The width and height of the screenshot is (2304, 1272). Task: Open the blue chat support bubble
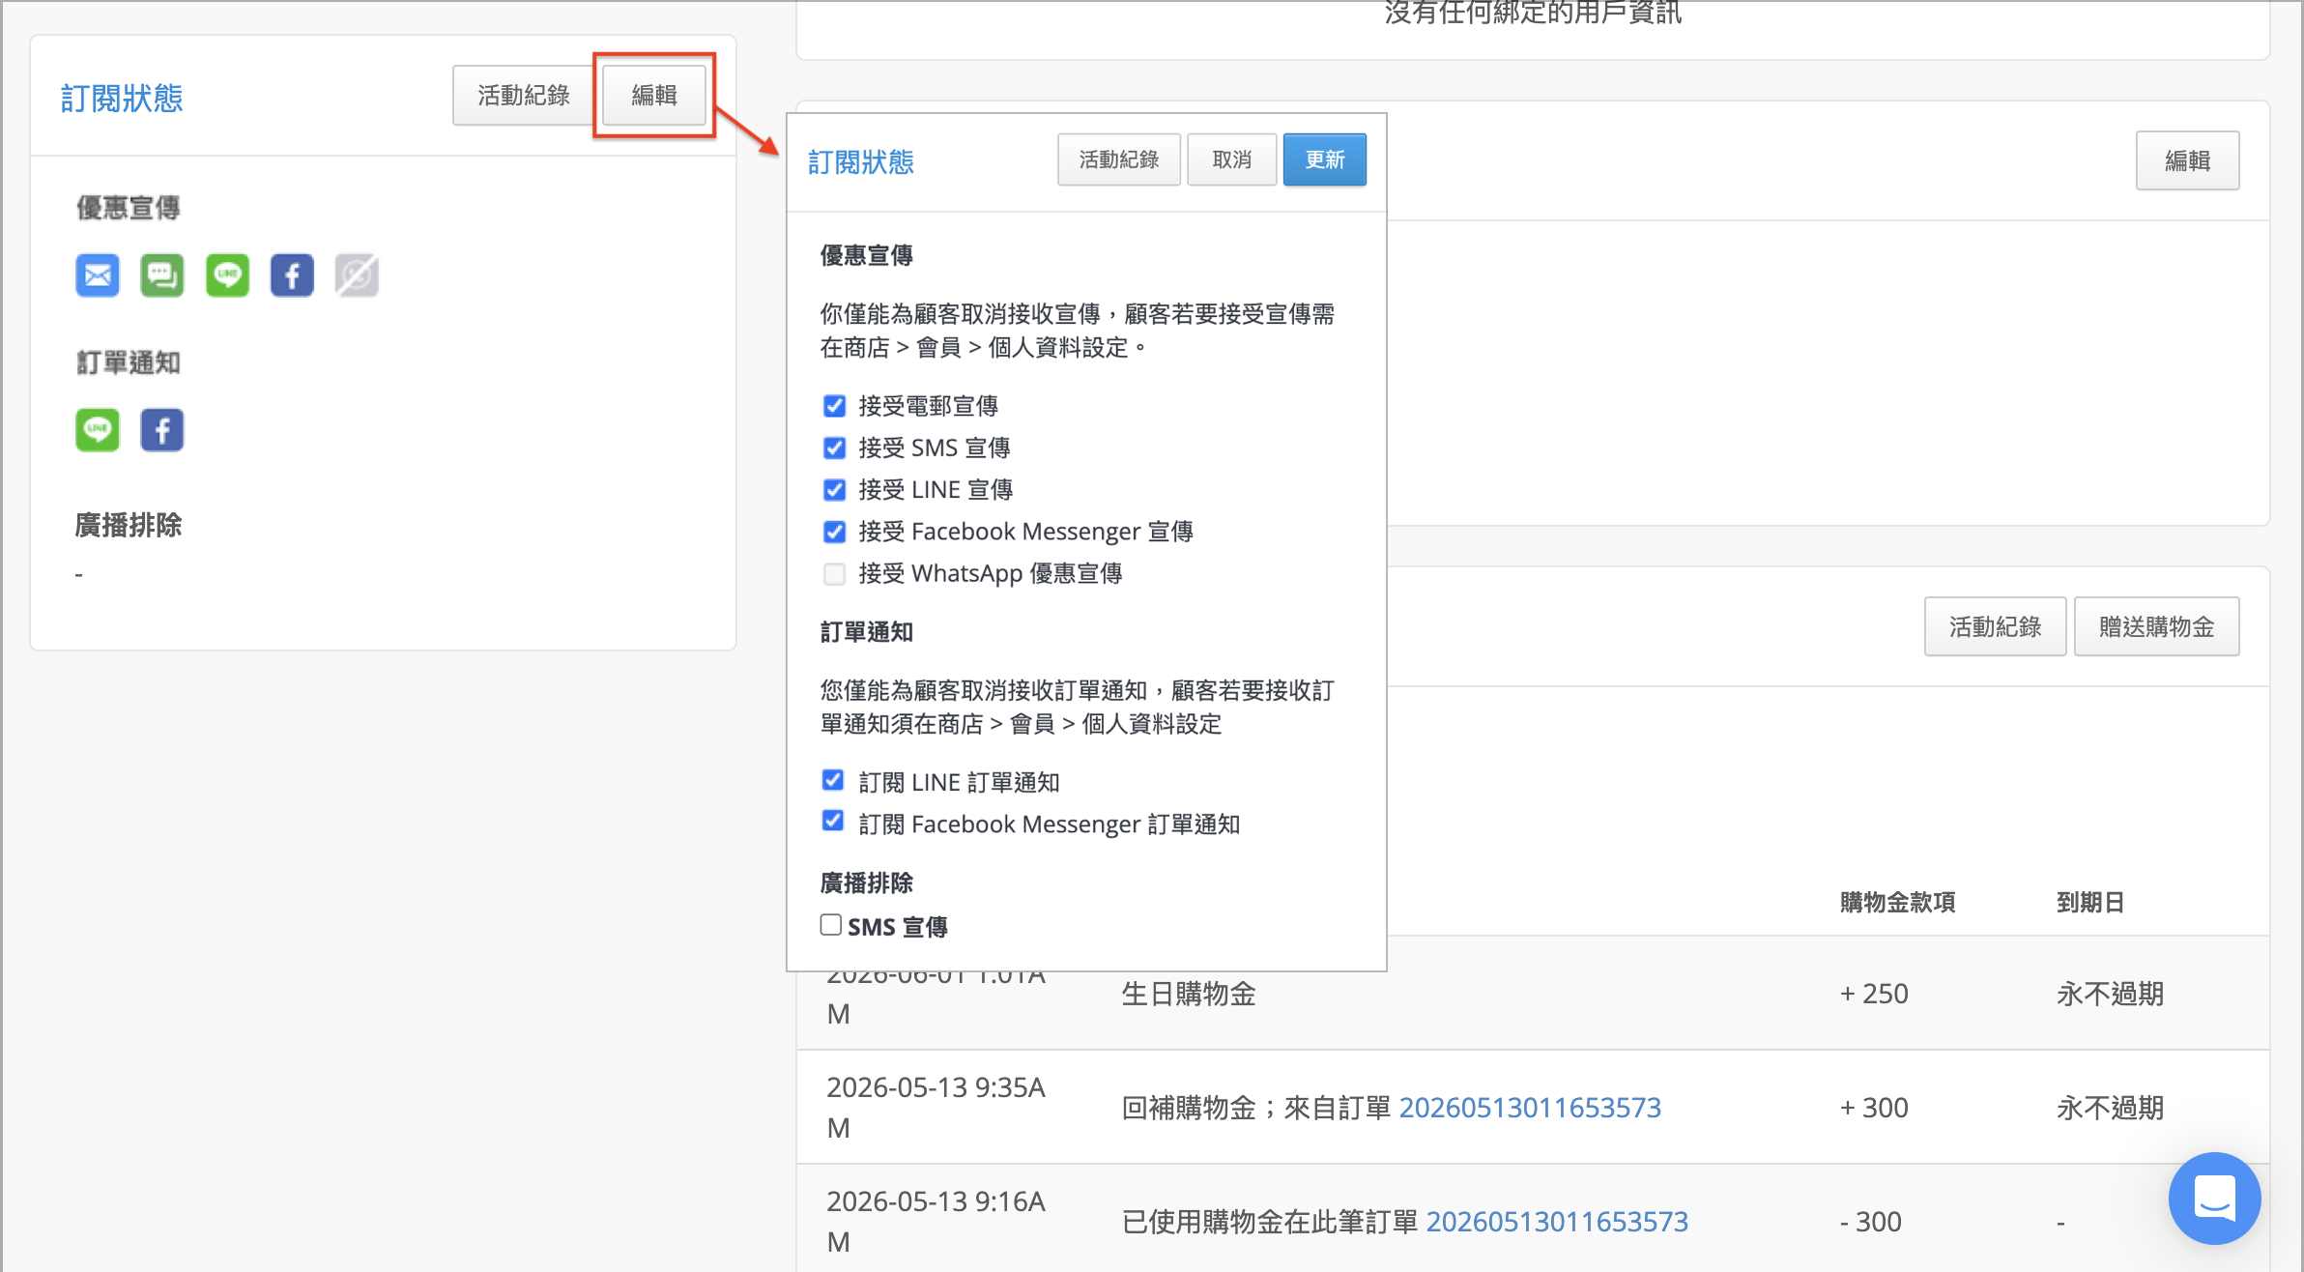click(x=2214, y=1198)
